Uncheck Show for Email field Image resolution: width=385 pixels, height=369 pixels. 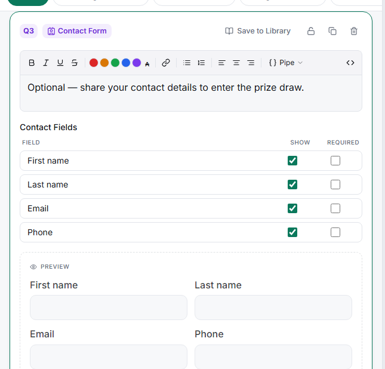[x=292, y=208]
